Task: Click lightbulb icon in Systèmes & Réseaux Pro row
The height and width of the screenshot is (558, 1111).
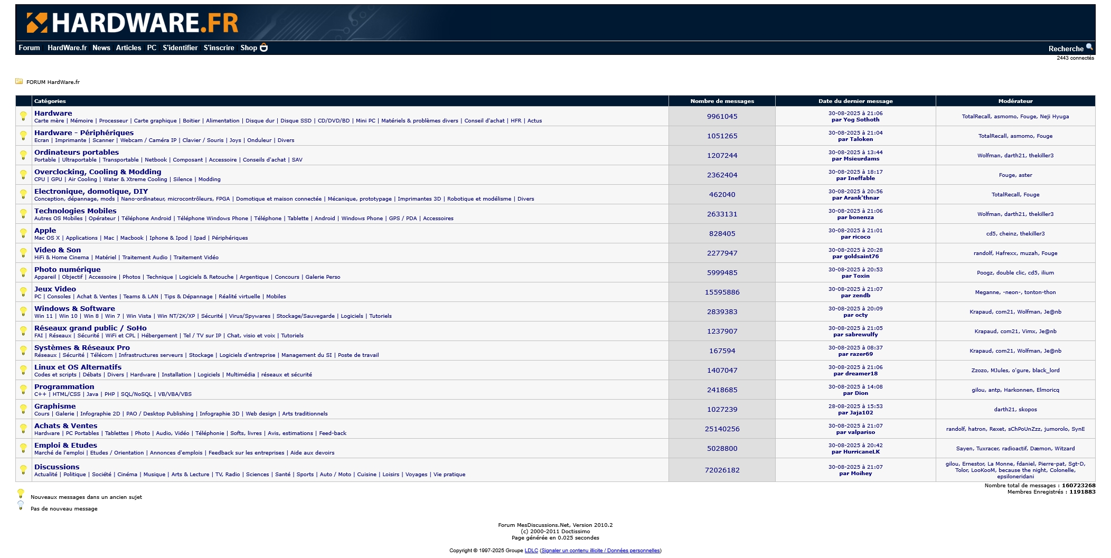Action: point(23,351)
